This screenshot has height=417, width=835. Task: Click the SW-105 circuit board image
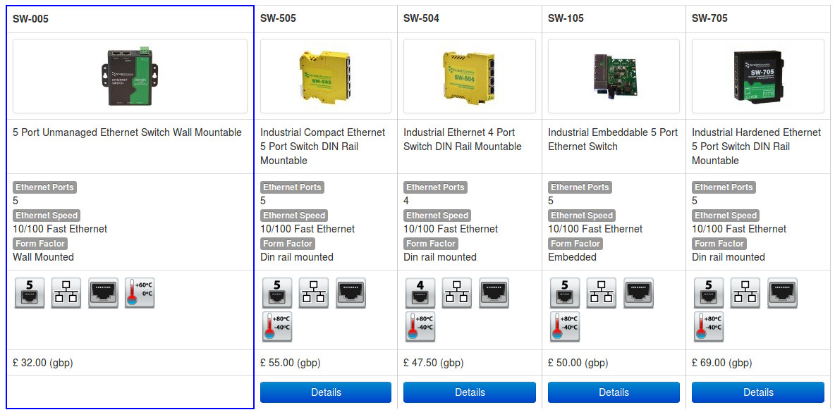tap(614, 76)
